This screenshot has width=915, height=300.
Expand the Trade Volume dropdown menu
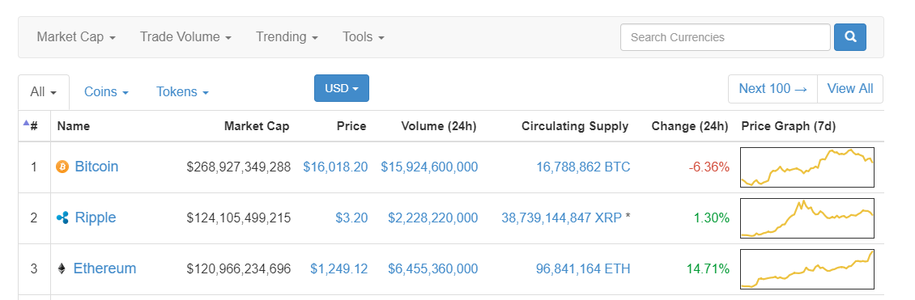tap(185, 37)
